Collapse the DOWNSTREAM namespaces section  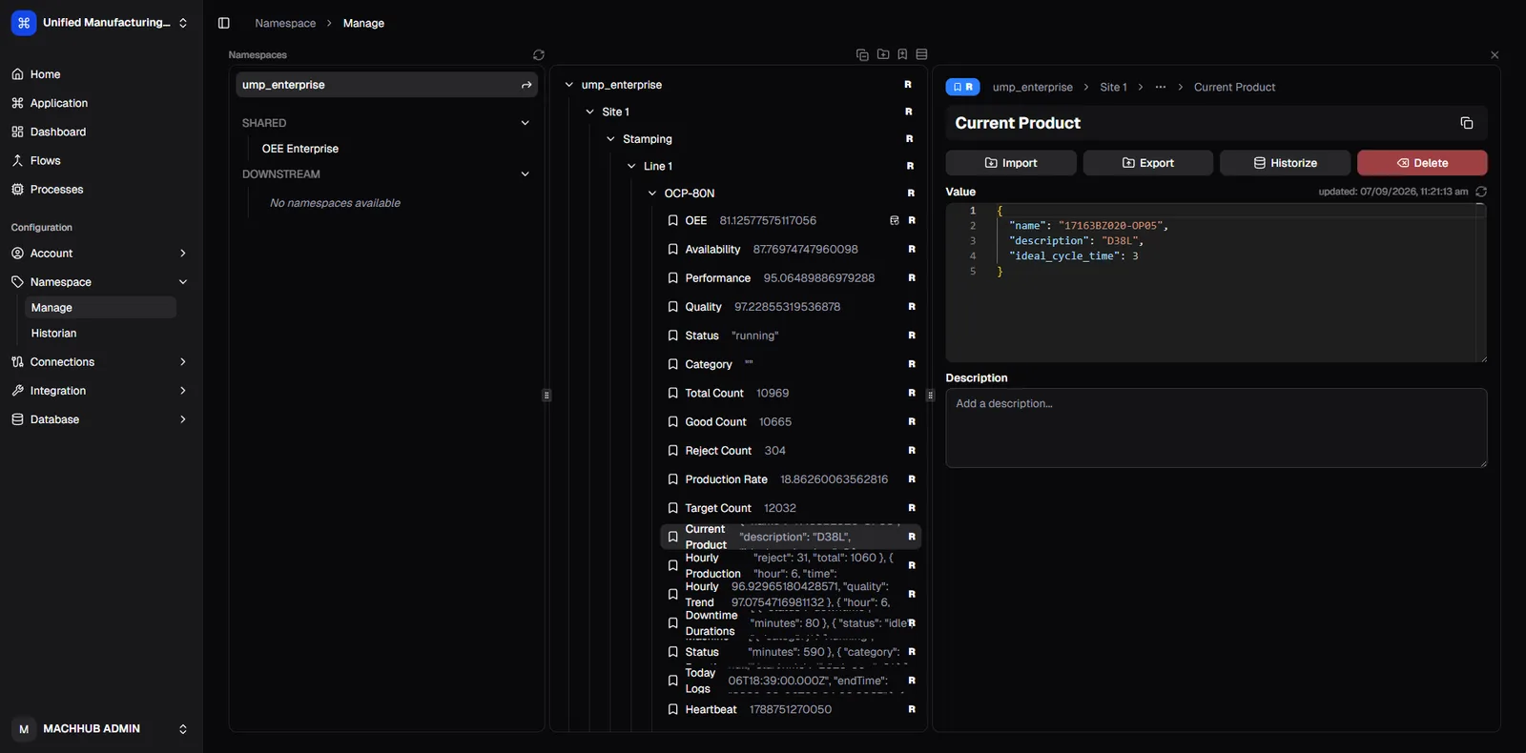[x=525, y=174]
